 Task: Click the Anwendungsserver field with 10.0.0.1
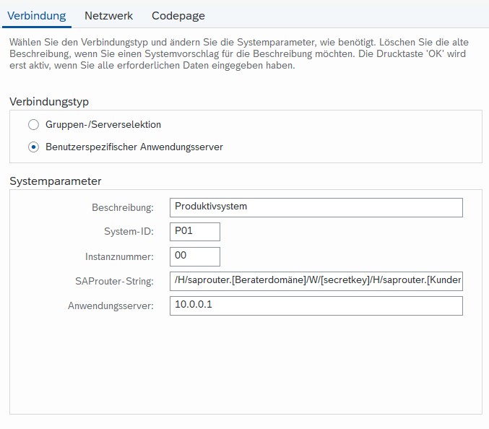coord(316,305)
